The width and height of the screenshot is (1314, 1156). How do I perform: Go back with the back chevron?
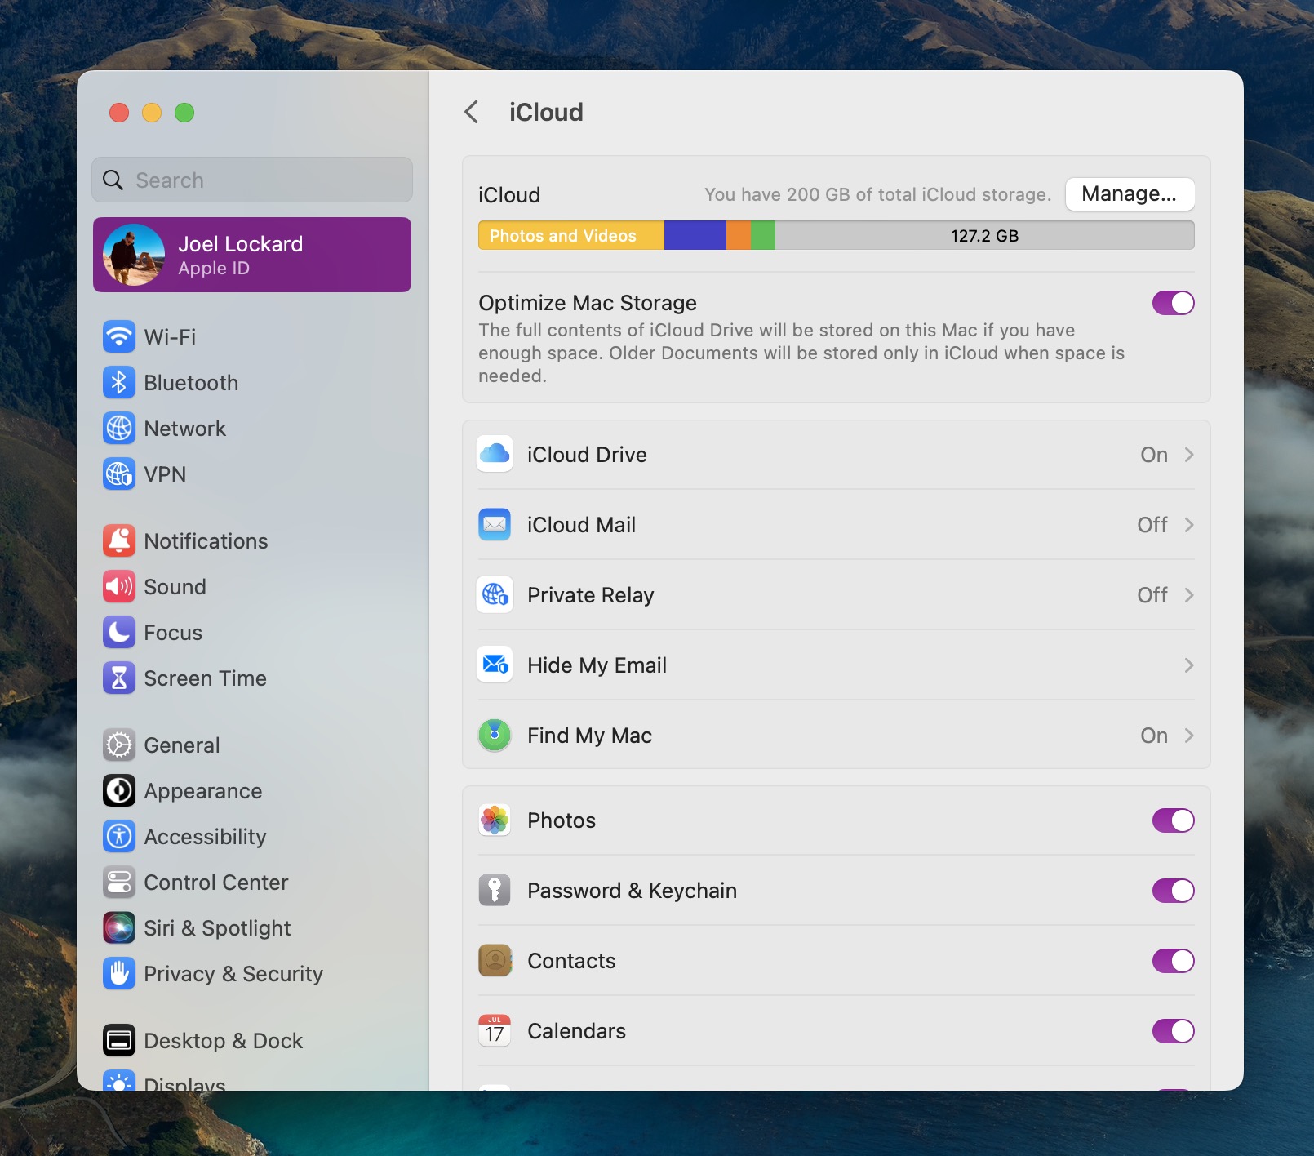[471, 112]
